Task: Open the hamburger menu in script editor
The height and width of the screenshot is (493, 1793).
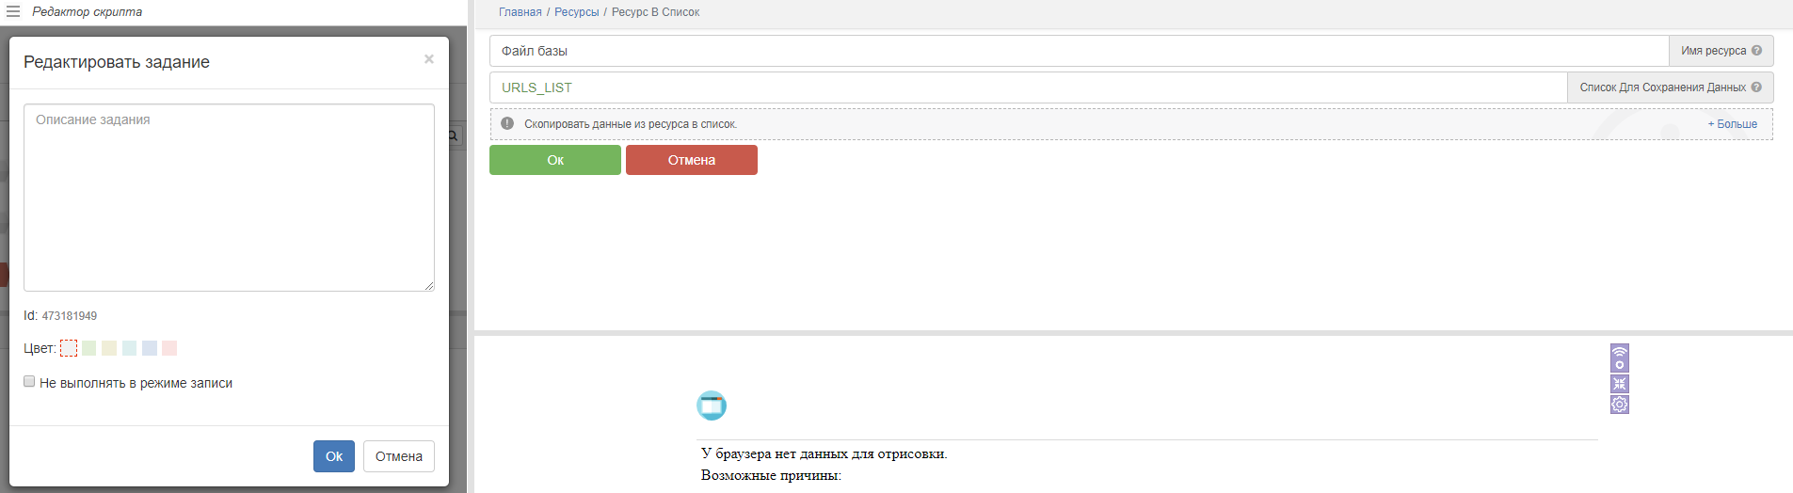Action: [x=13, y=11]
